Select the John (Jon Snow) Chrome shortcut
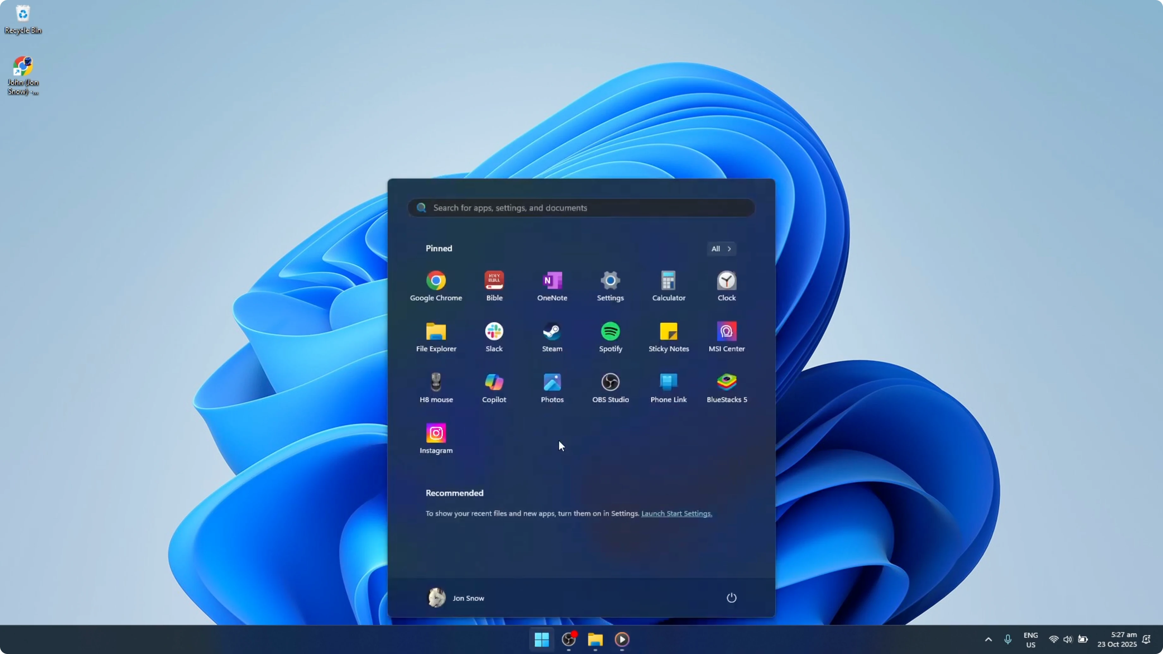The width and height of the screenshot is (1163, 654). pos(22,76)
